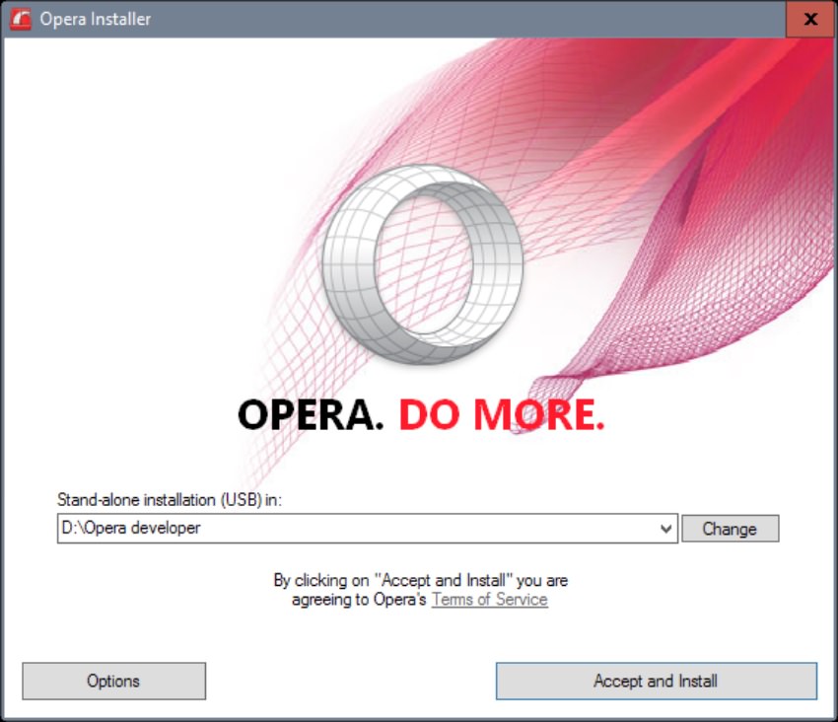Open the installer Options
Viewport: 838px width, 722px height.
point(113,681)
